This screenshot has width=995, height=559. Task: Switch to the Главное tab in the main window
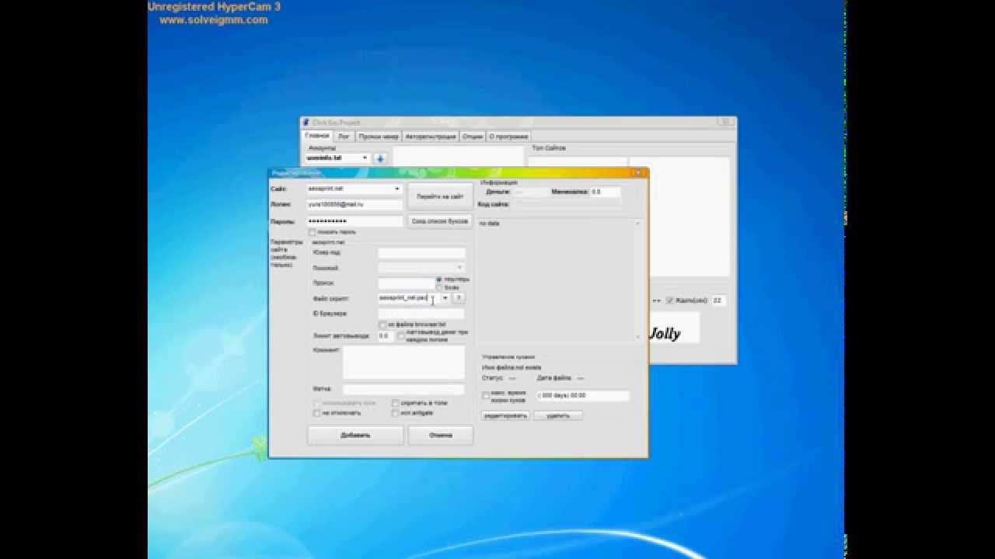tap(317, 136)
